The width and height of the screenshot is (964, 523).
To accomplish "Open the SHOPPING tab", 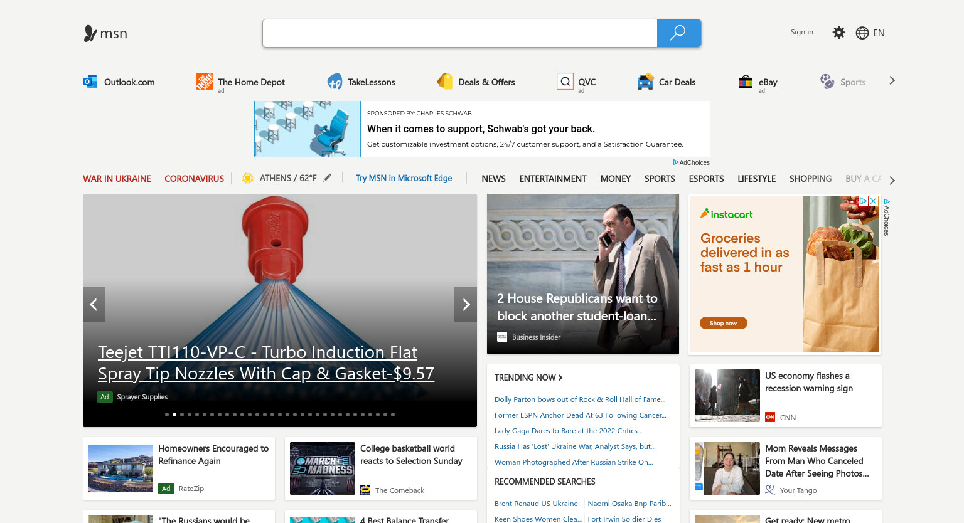I will click(810, 179).
